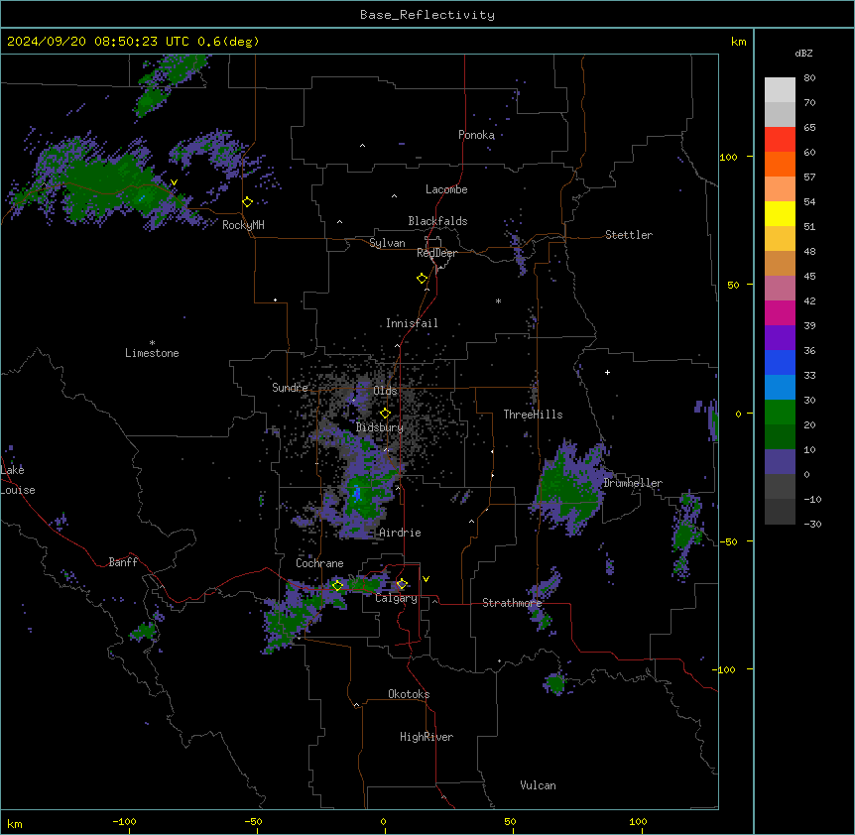Click the 80 value on the dBZ legend

click(809, 78)
